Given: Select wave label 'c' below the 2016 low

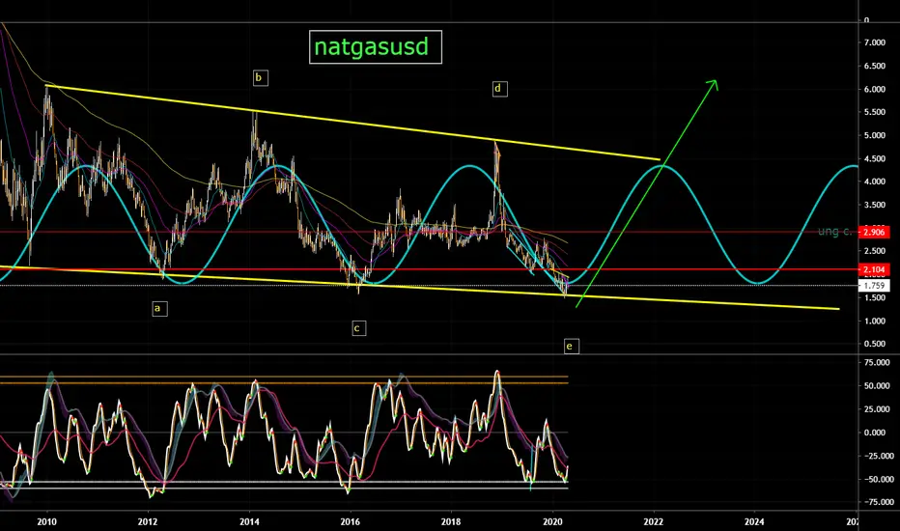Looking at the screenshot, I should 358,328.
